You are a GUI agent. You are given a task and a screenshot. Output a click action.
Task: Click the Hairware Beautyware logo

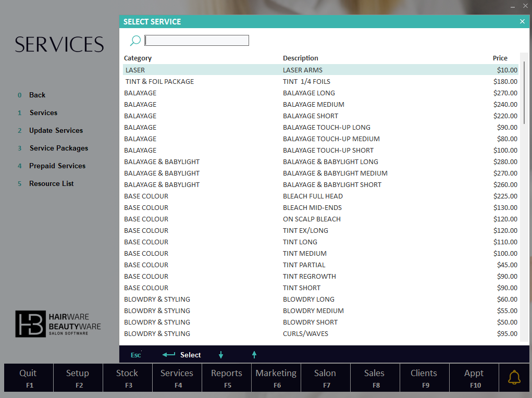(58, 324)
